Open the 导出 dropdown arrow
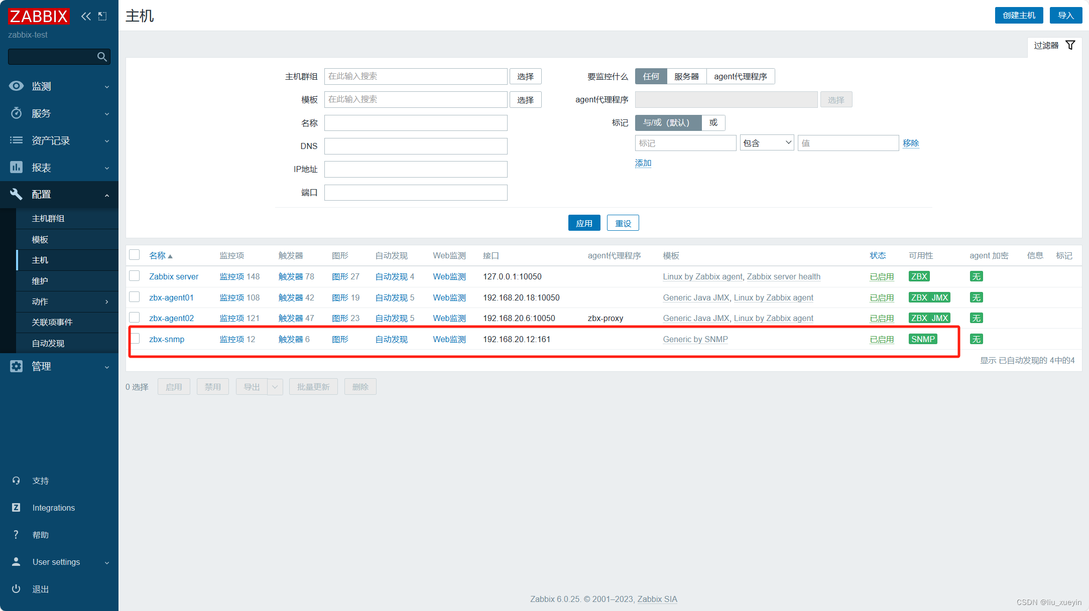Screen dimensions: 1089x611 tap(275, 387)
